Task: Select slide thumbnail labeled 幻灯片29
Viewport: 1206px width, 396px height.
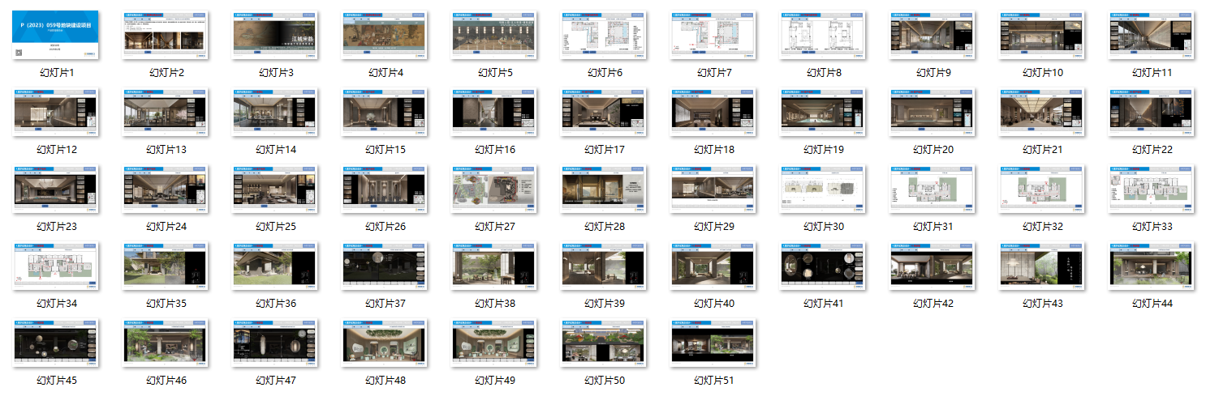Action: pos(713,189)
